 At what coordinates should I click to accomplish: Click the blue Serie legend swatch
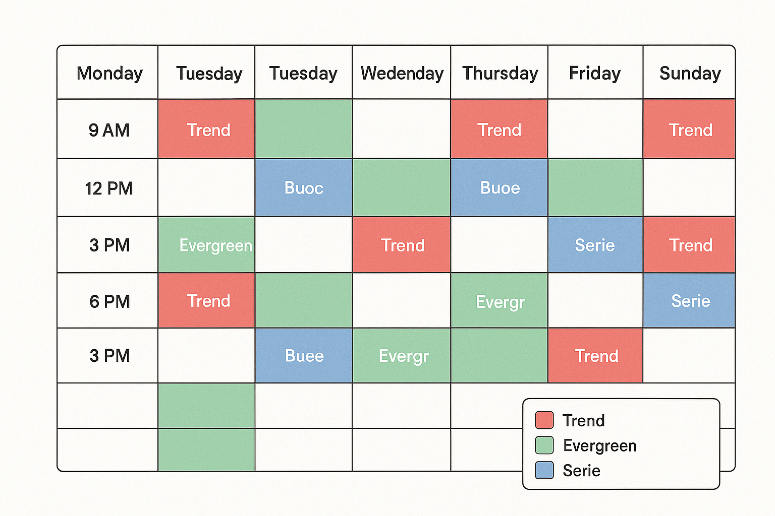[x=544, y=470]
